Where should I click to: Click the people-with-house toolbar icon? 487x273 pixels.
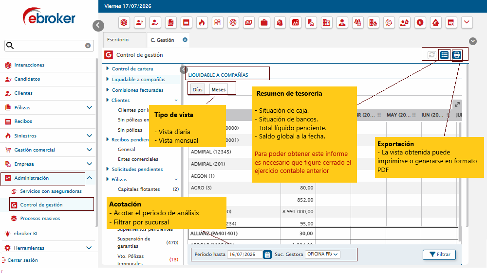404,23
